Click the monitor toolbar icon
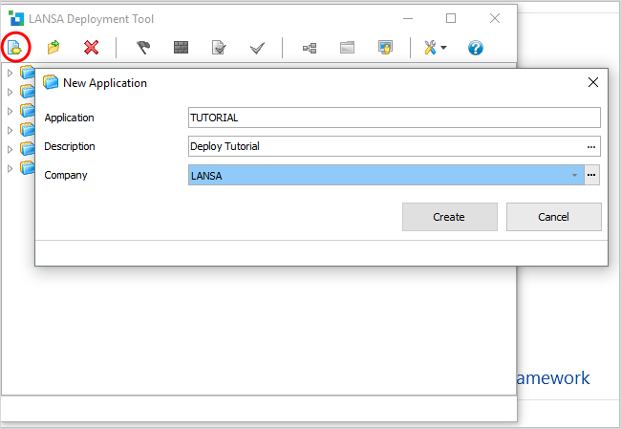621x429 pixels. 385,48
